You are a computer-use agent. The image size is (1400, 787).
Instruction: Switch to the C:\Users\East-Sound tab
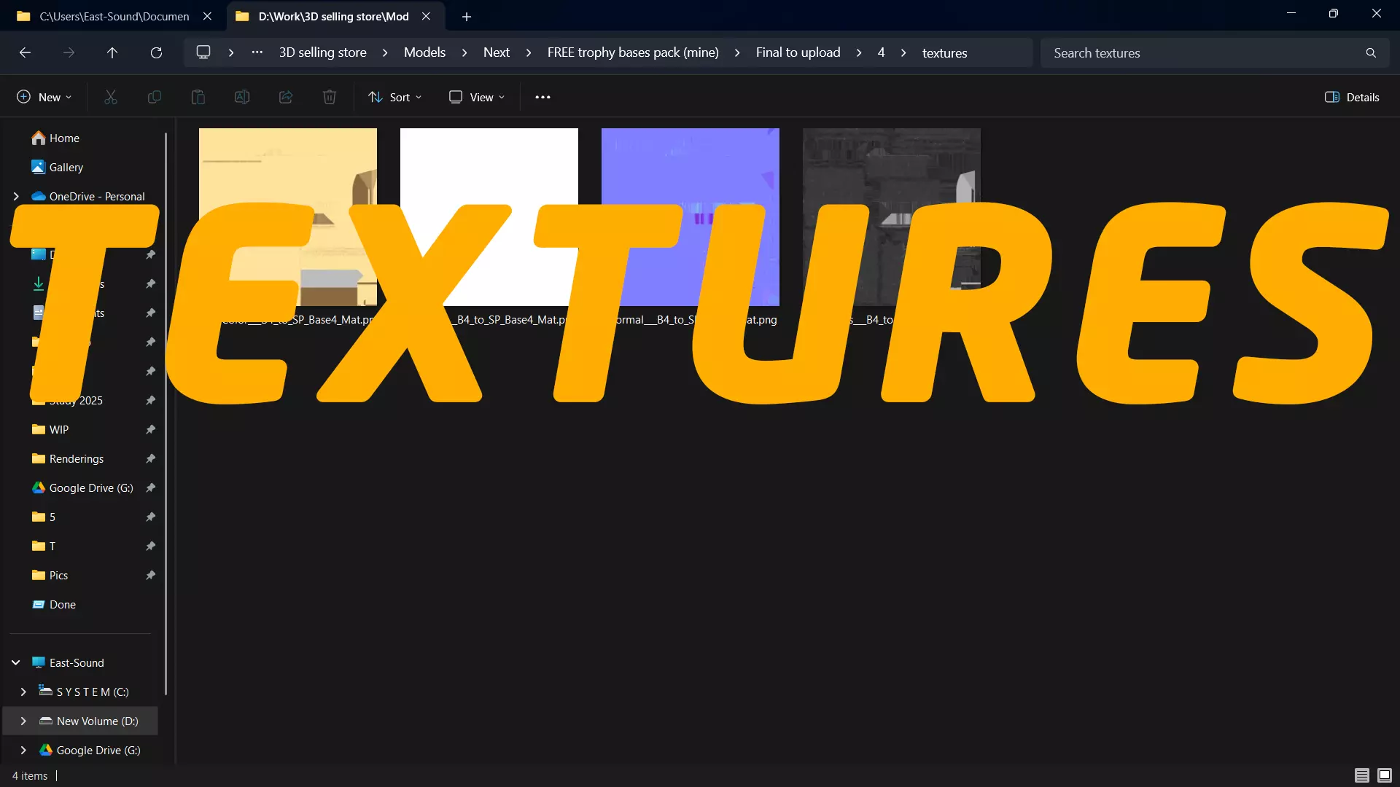pos(113,16)
